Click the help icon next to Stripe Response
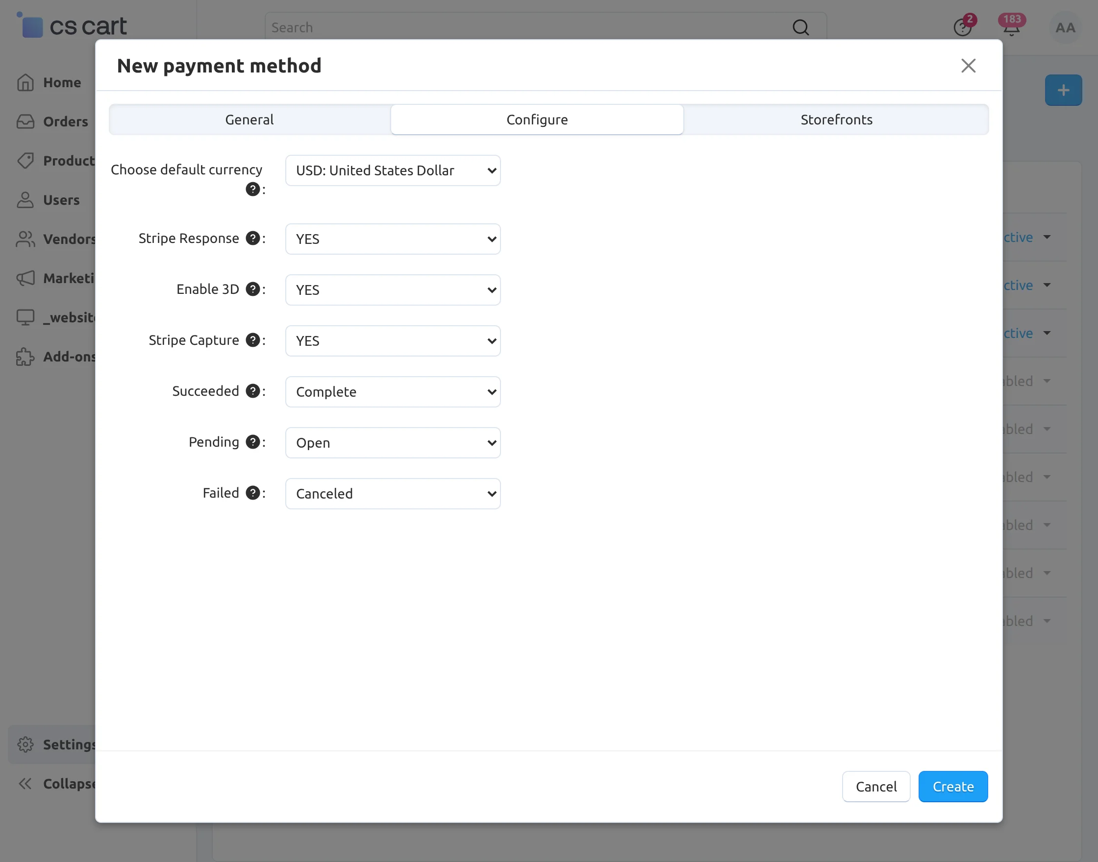 (x=252, y=238)
